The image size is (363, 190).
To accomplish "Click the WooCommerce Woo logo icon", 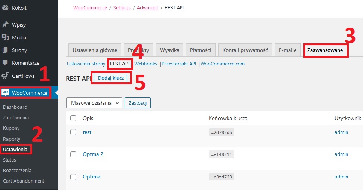I will point(5,93).
